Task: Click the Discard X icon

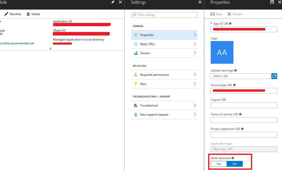Action: (x=229, y=14)
